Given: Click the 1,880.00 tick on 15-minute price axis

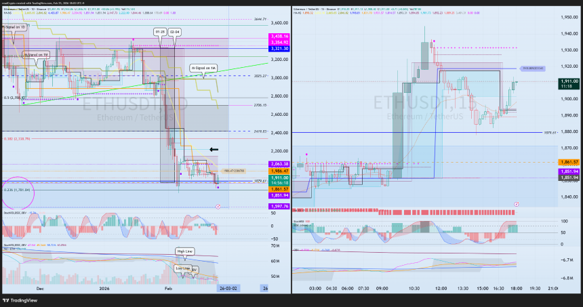Looking at the screenshot, I should (x=569, y=131).
